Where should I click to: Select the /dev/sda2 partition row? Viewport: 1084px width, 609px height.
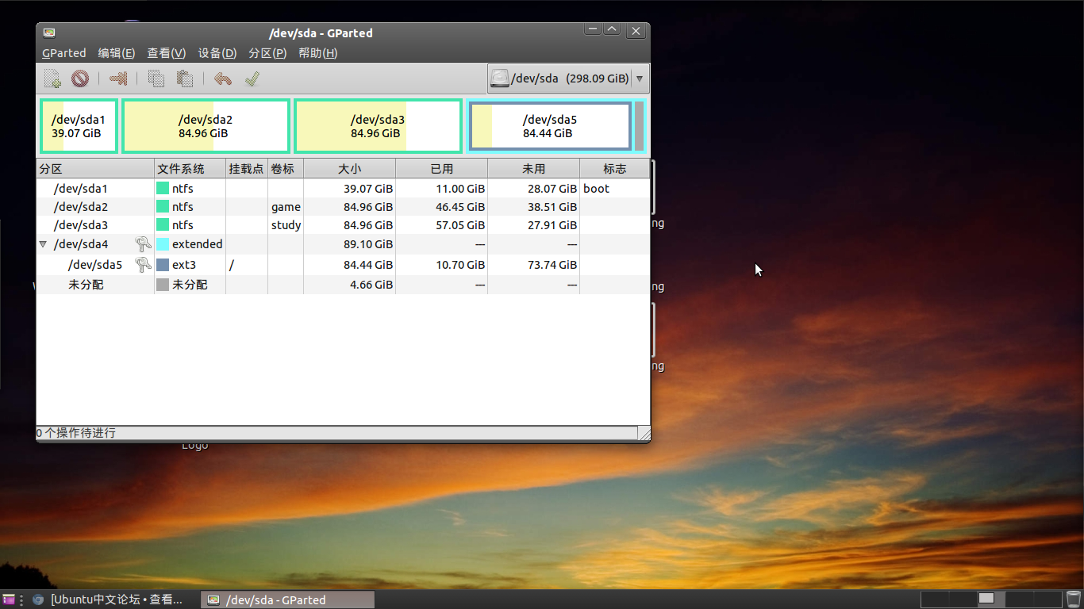click(x=343, y=207)
